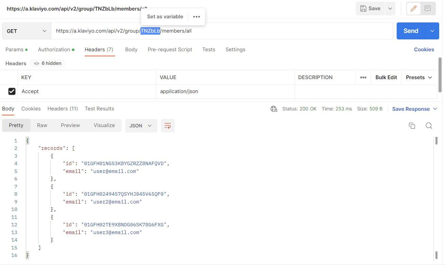
Task: Open the response Headers (11) tab
Action: (63, 109)
